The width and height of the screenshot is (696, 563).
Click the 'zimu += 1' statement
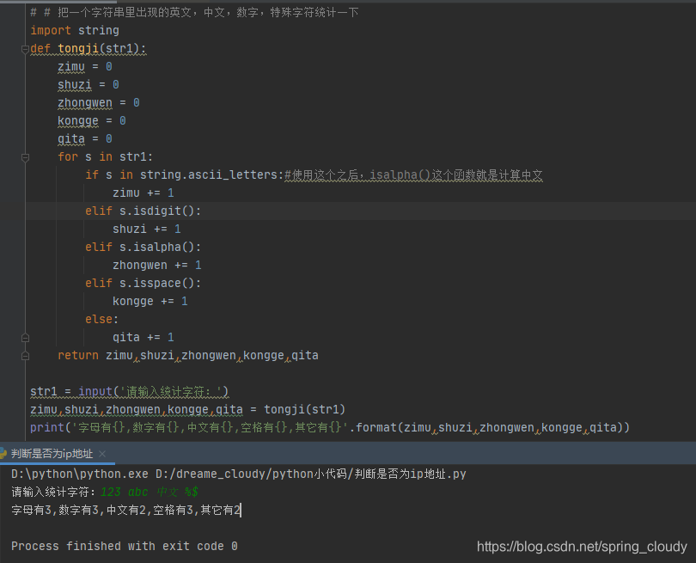coord(143,193)
